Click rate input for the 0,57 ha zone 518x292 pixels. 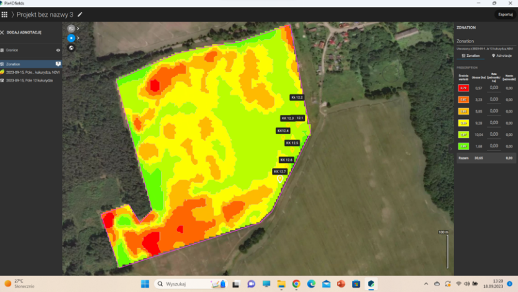tap(494, 88)
